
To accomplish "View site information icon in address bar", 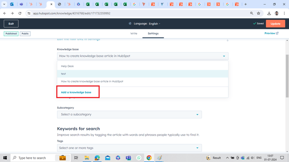I will 29,13.
